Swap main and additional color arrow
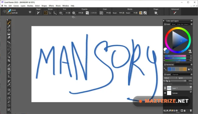The width and height of the screenshot is (198, 114). tap(164, 52)
